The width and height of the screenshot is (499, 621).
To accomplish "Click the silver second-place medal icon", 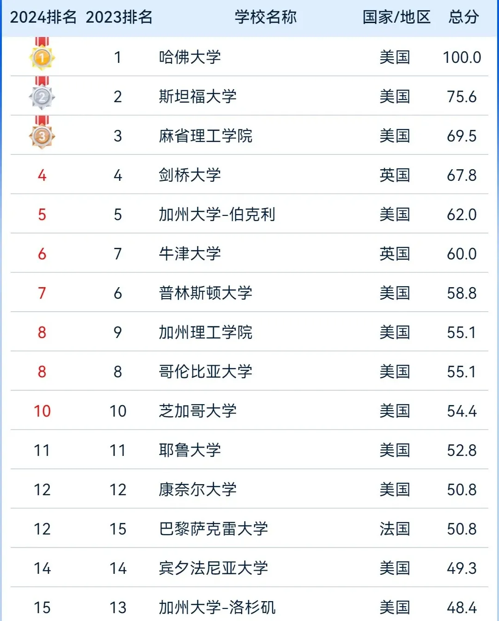I will (x=42, y=93).
